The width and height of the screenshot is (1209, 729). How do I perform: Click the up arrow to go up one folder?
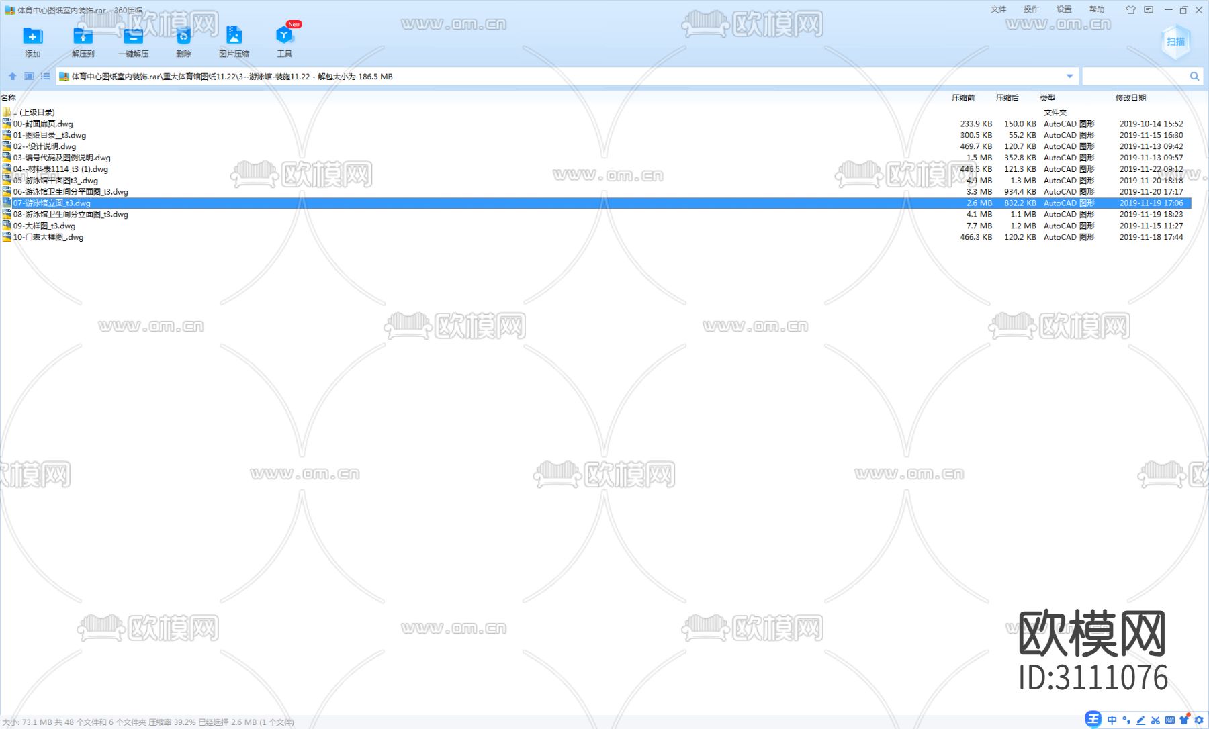12,76
